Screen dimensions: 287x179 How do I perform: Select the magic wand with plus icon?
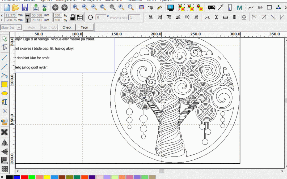tap(221, 7)
